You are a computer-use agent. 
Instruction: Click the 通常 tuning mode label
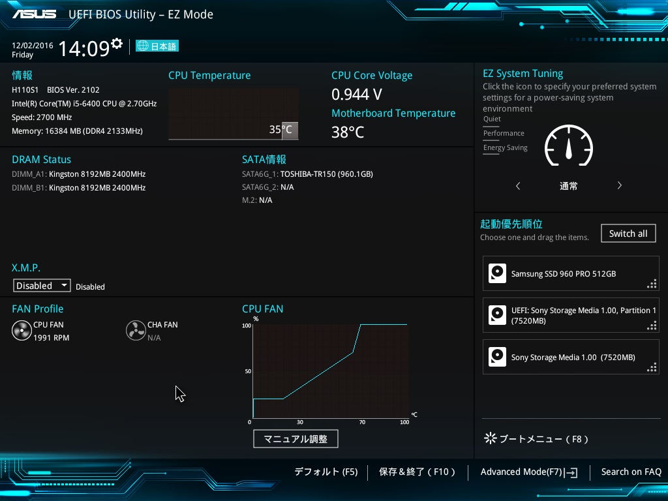coord(569,186)
